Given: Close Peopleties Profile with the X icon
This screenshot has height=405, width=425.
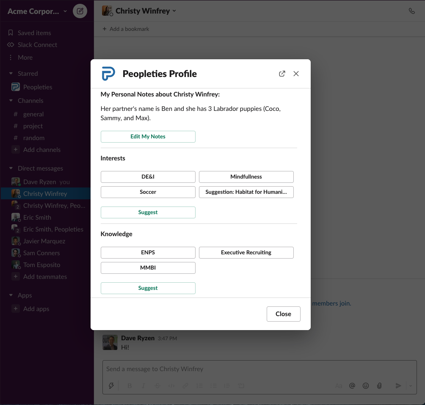Looking at the screenshot, I should (x=296, y=74).
